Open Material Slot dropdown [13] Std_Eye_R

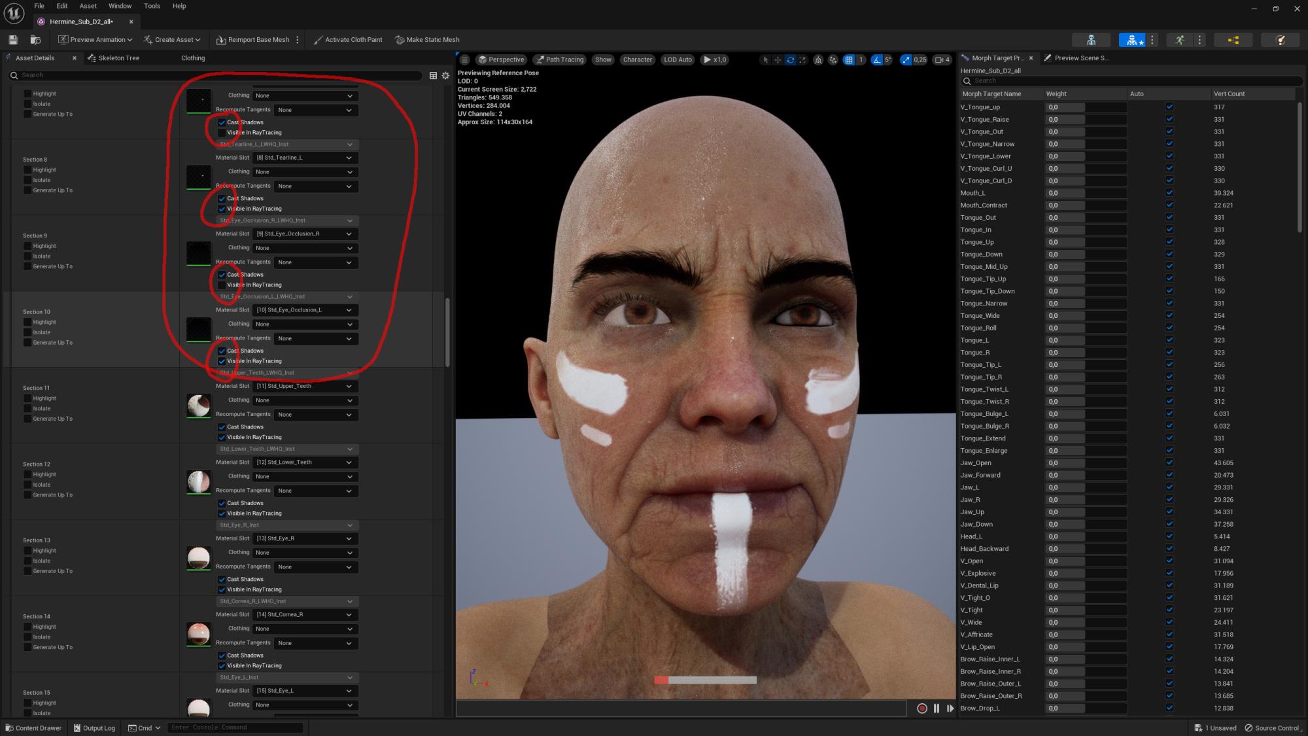pyautogui.click(x=305, y=539)
